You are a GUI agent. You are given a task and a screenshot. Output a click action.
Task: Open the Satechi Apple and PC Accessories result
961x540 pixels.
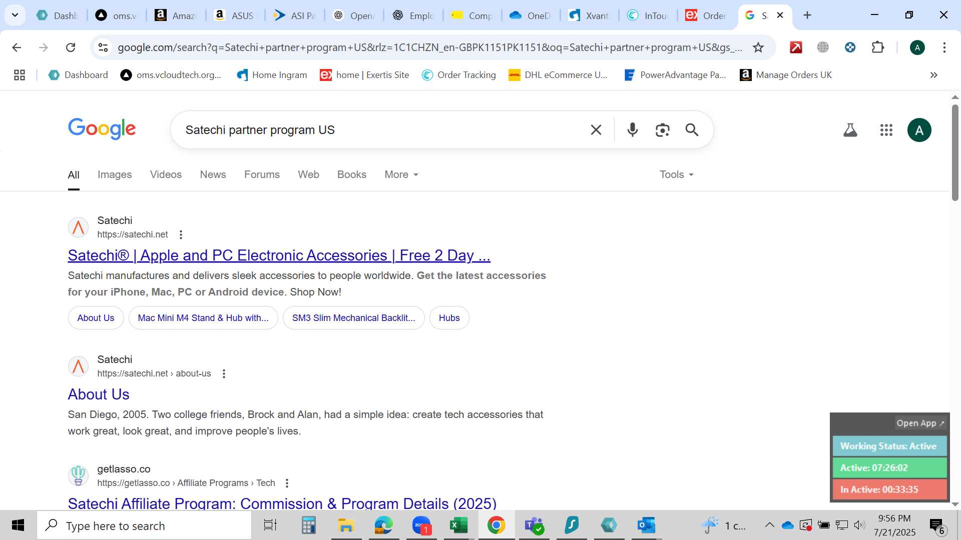(x=279, y=255)
